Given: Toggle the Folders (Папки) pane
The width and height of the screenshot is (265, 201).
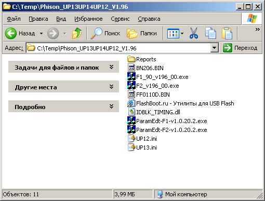Looking at the screenshot, I should 142,33.
